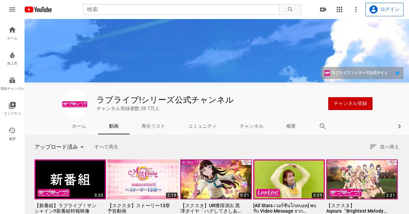Open the YouTube apps grid
Viewport: 409px width, 214px height.
339,10
